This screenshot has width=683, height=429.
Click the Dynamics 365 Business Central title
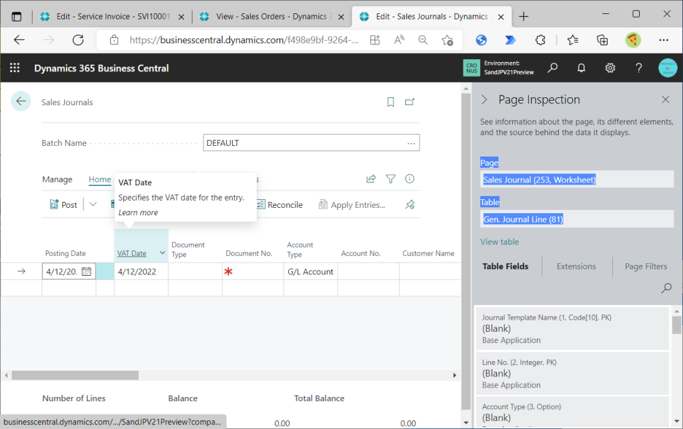pos(101,69)
